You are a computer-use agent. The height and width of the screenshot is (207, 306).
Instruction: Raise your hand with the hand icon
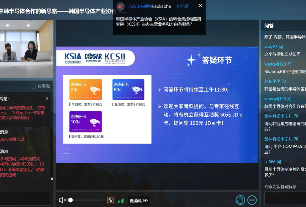240,200
